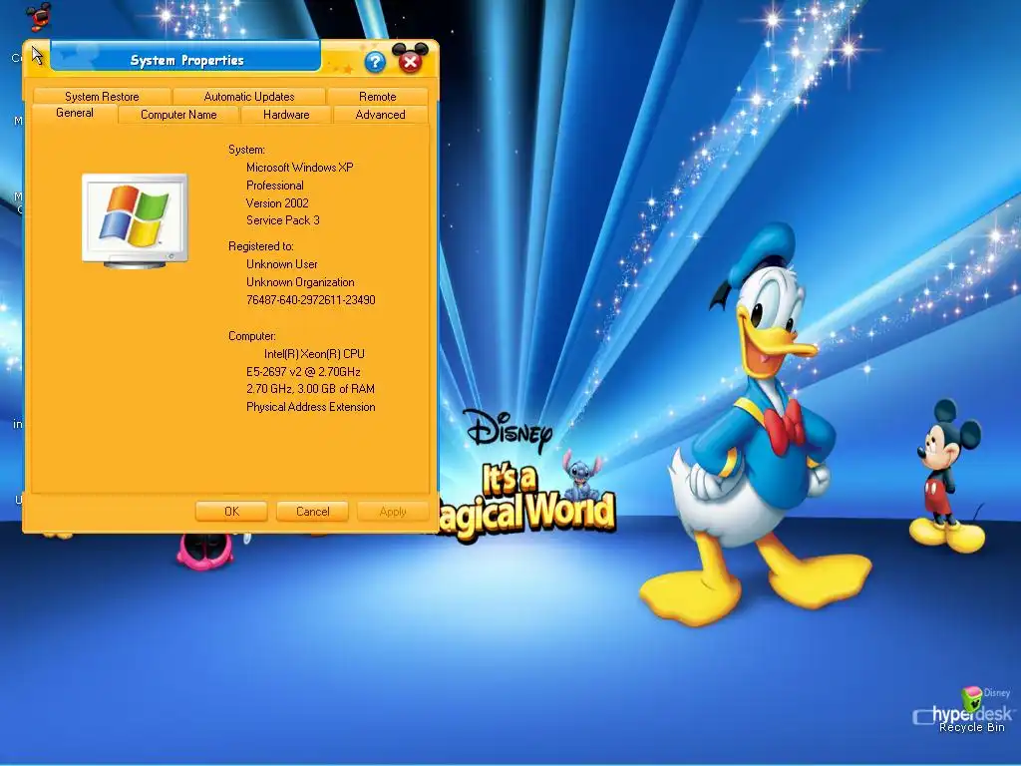The height and width of the screenshot is (766, 1021).
Task: Click the 'E5-2697 v2 @ 2.70GHz' text
Action: 303,372
